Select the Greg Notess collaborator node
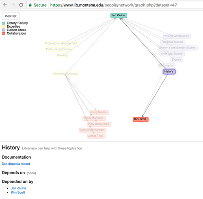The height and width of the screenshot is (199, 203). [x=99, y=112]
